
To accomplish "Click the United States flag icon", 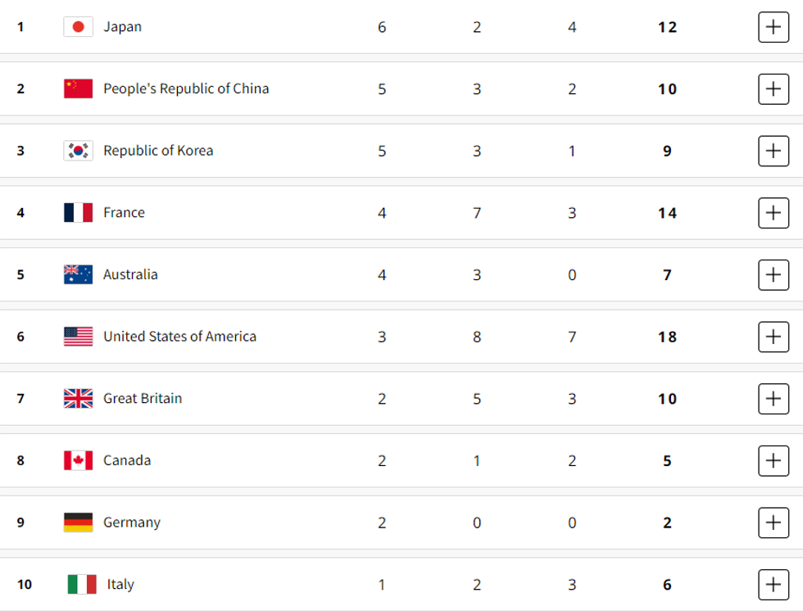I will [x=79, y=337].
